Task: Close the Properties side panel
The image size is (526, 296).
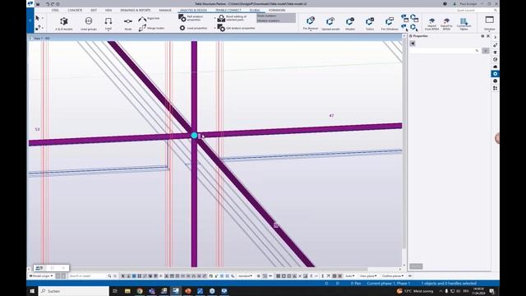Action: click(x=488, y=36)
